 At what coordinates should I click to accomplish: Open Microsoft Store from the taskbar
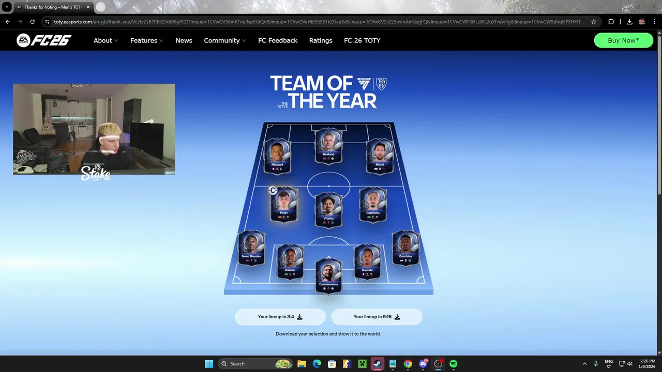click(x=332, y=364)
